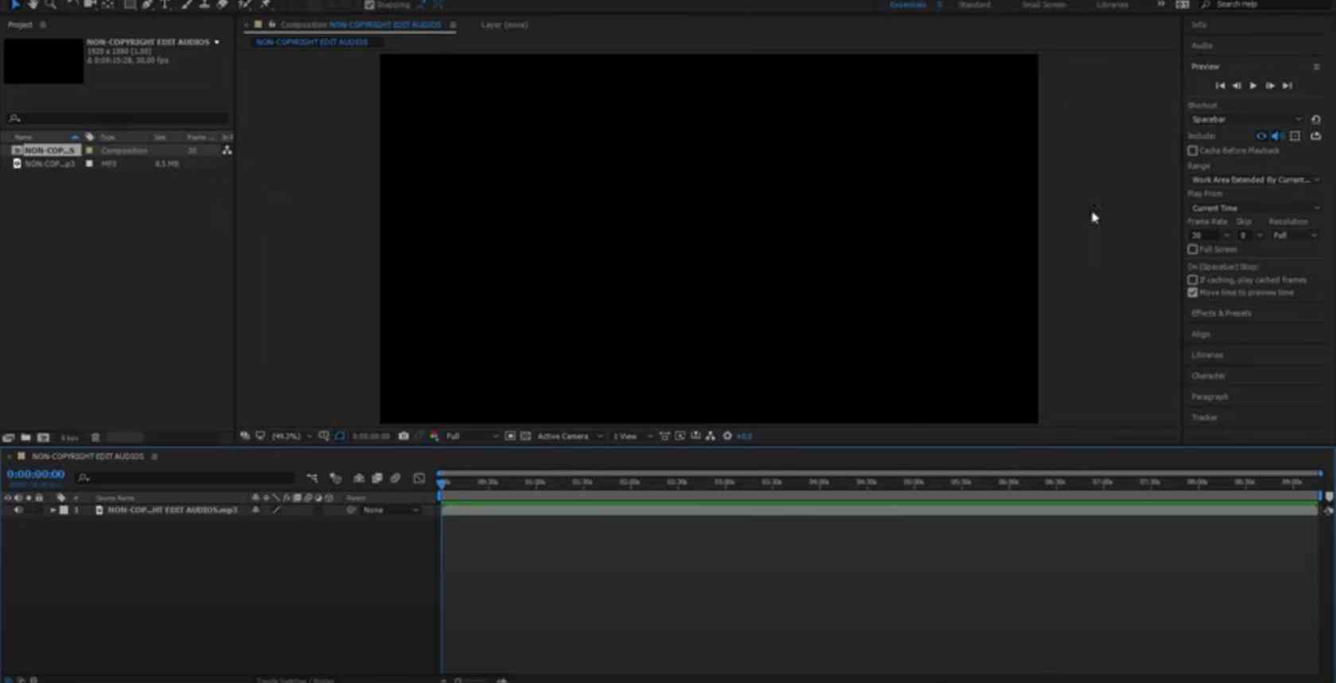
Task: Enable Cache Before Playback checkbox
Action: (x=1193, y=150)
